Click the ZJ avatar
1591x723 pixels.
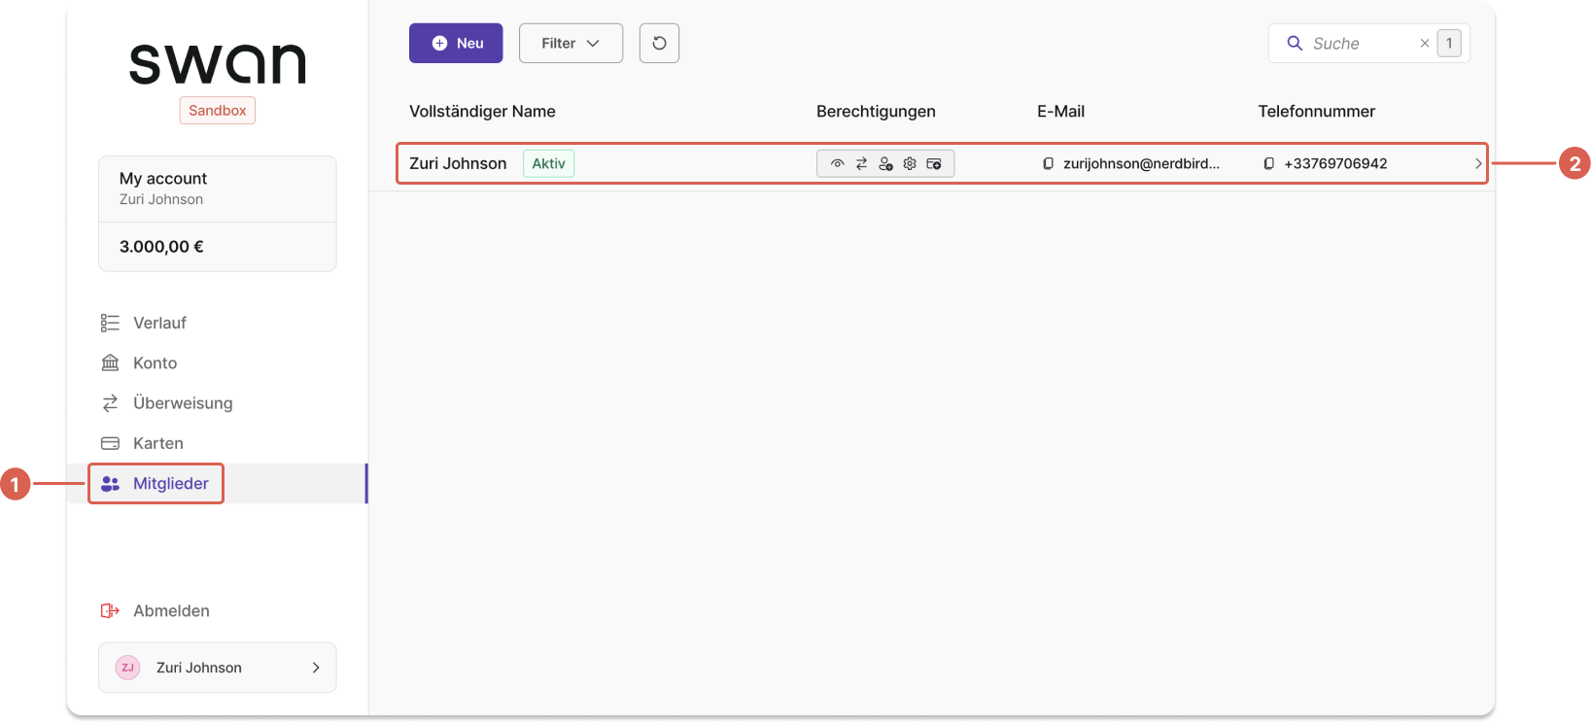coord(127,668)
